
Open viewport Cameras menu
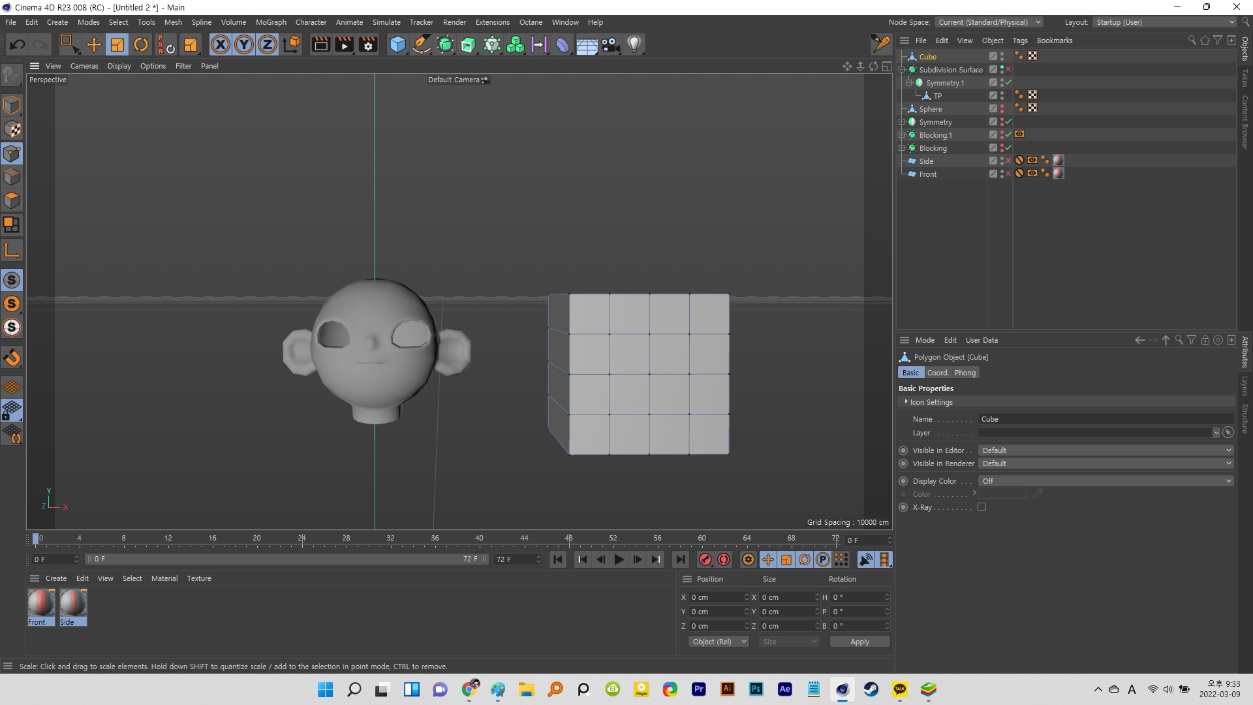(84, 66)
